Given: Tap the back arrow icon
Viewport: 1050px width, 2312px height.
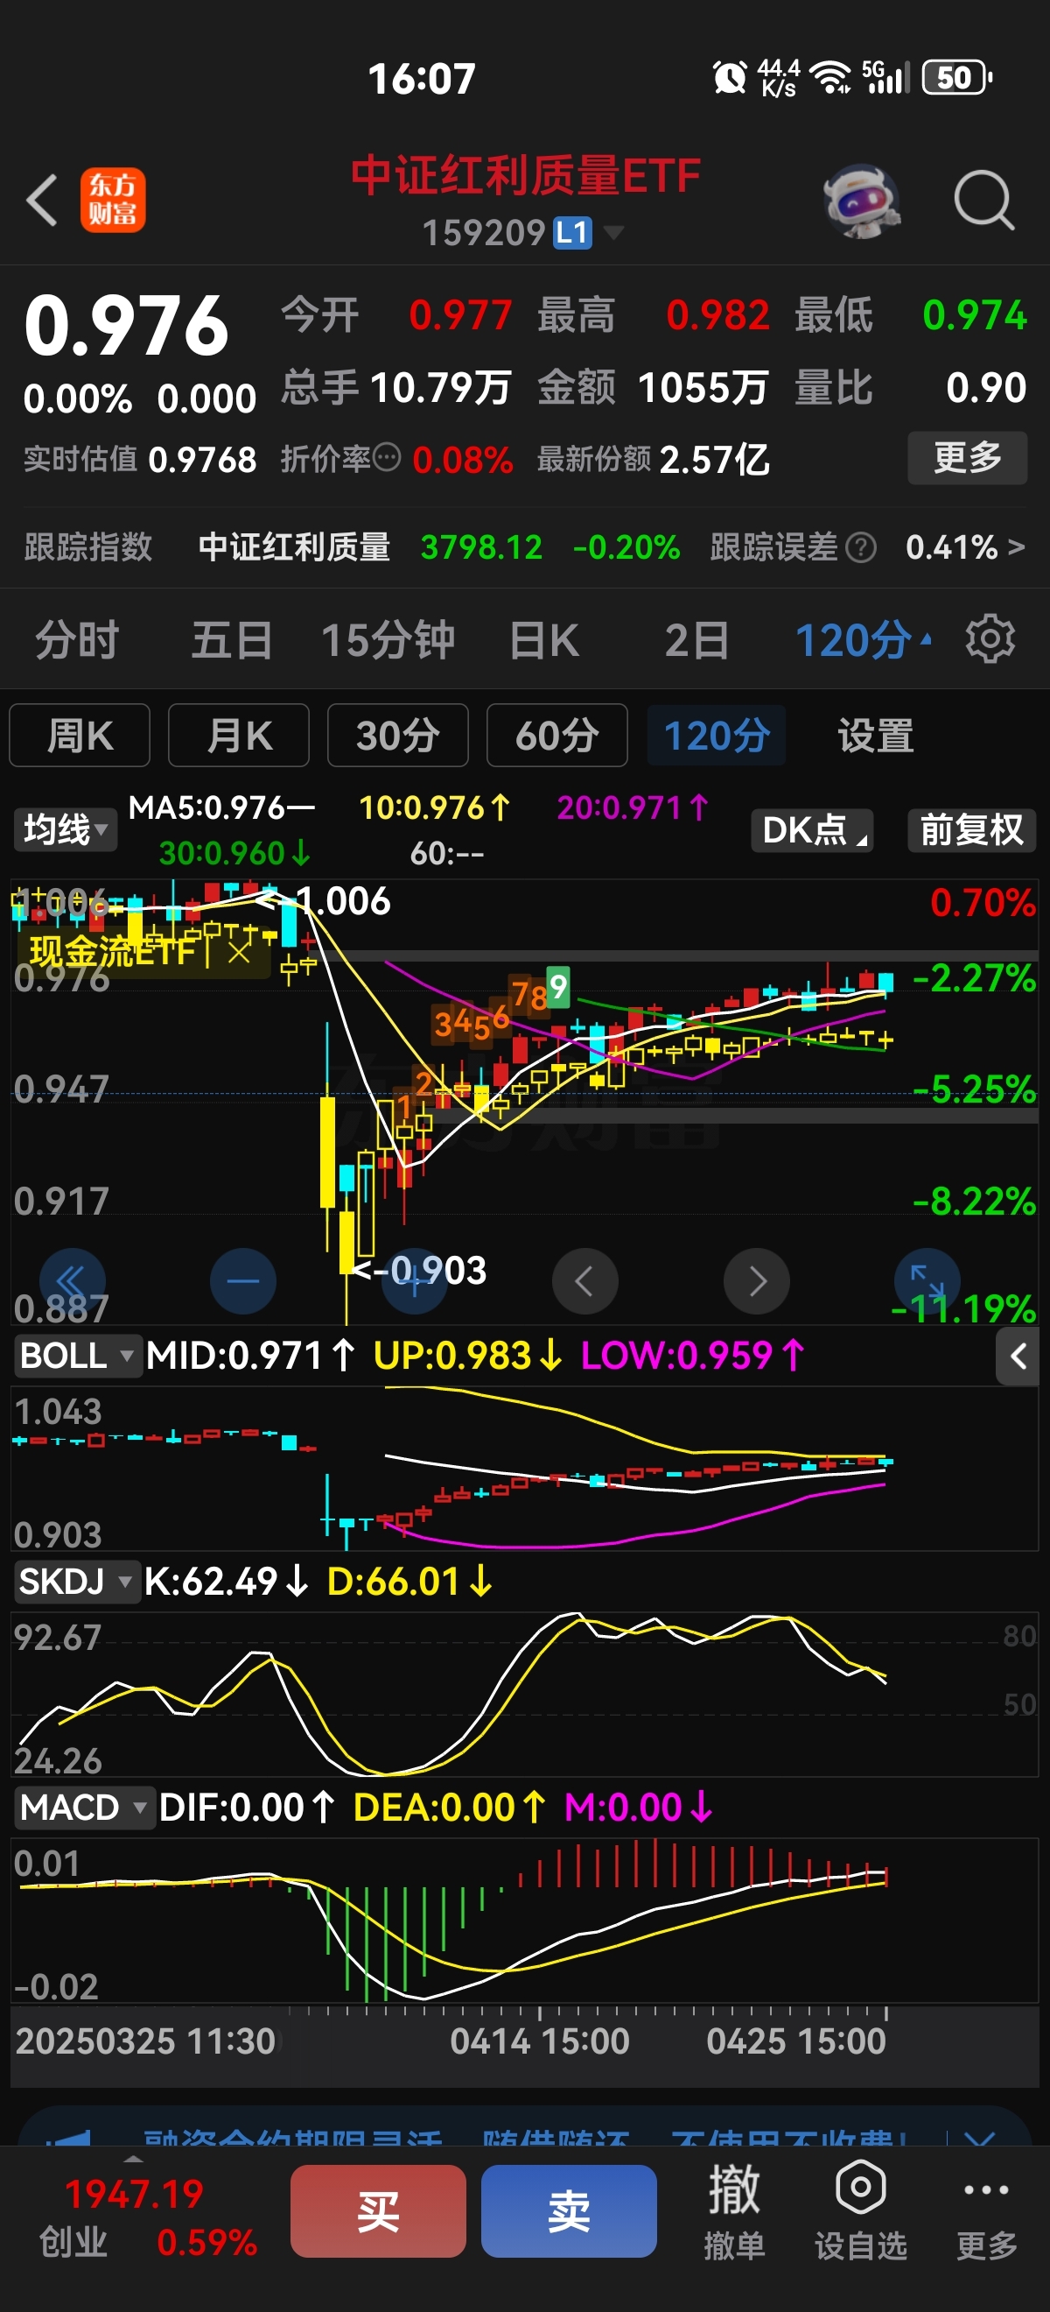Looking at the screenshot, I should click(x=42, y=200).
